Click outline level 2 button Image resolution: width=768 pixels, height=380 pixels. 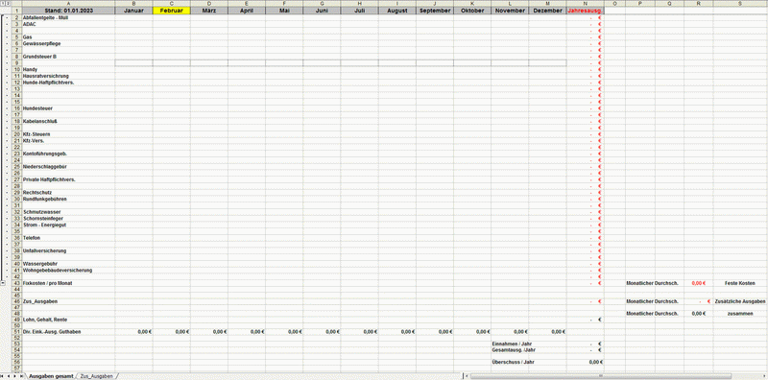7,4
